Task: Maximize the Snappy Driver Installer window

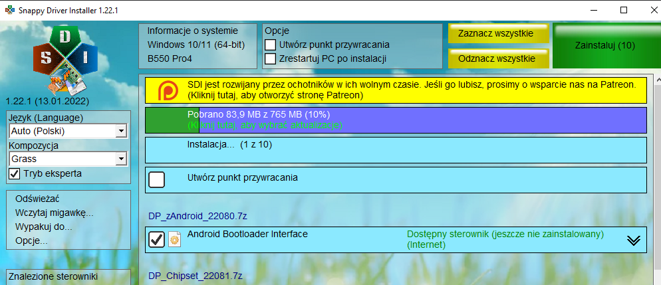Action: coord(624,10)
